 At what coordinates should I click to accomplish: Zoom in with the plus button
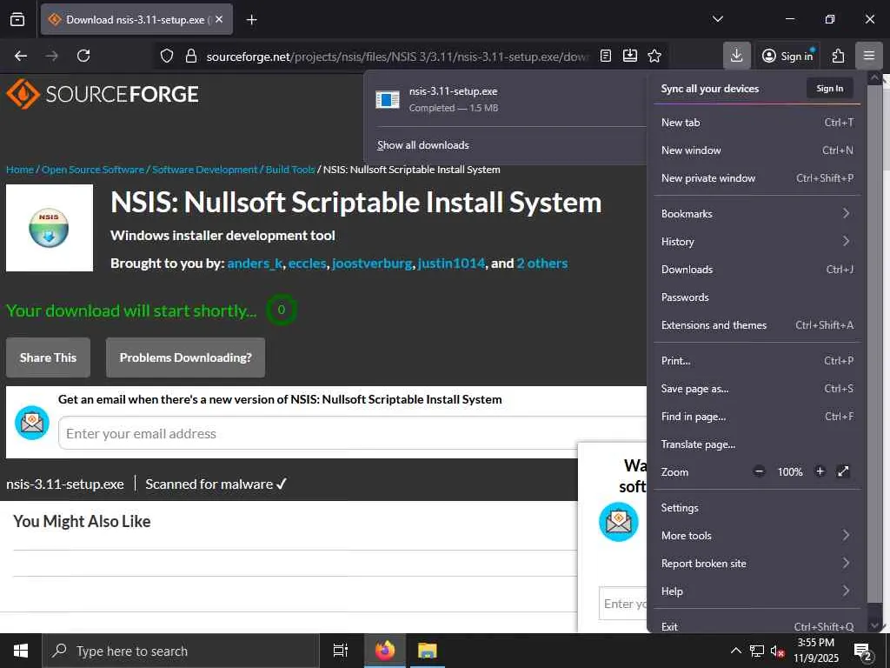[x=820, y=471]
